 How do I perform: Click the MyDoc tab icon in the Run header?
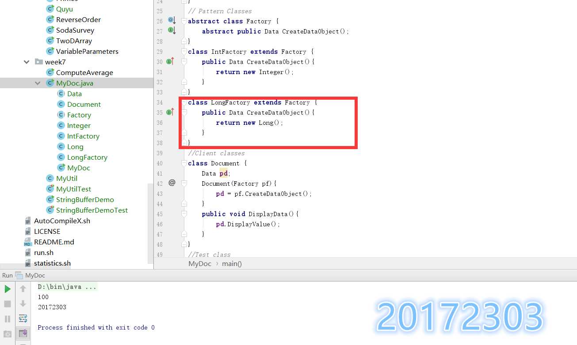(x=19, y=275)
